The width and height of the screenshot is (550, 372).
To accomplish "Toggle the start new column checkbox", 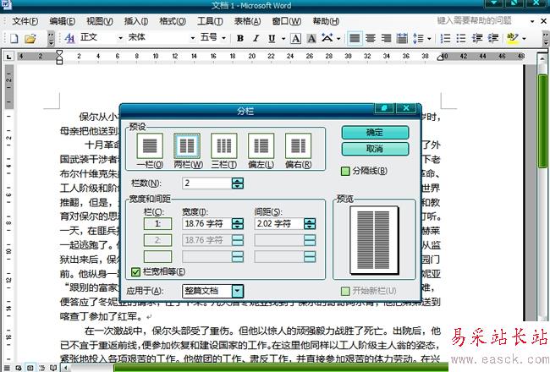I will [345, 291].
